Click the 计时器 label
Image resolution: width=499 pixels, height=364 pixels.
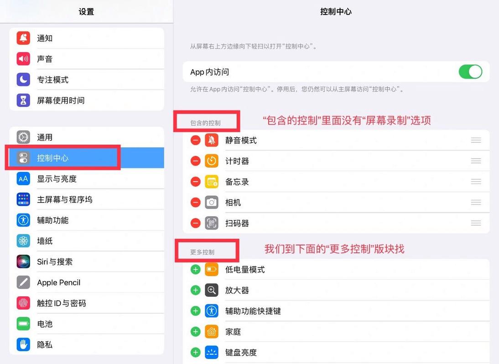point(237,161)
